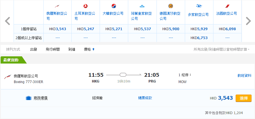Image resolution: width=255 pixels, height=119 pixels.
Task: Sort results by 飛行時間
Action: tap(53, 49)
